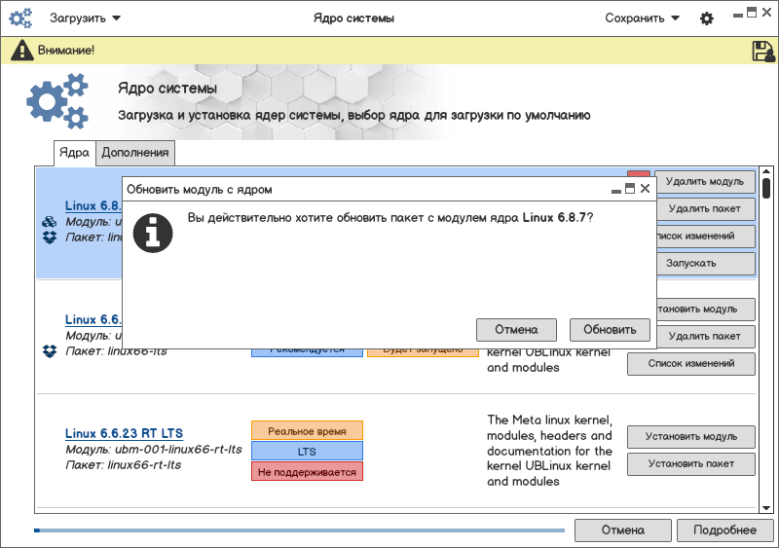Switch to the Дополнения tab
Image resolution: width=779 pixels, height=548 pixels.
135,153
